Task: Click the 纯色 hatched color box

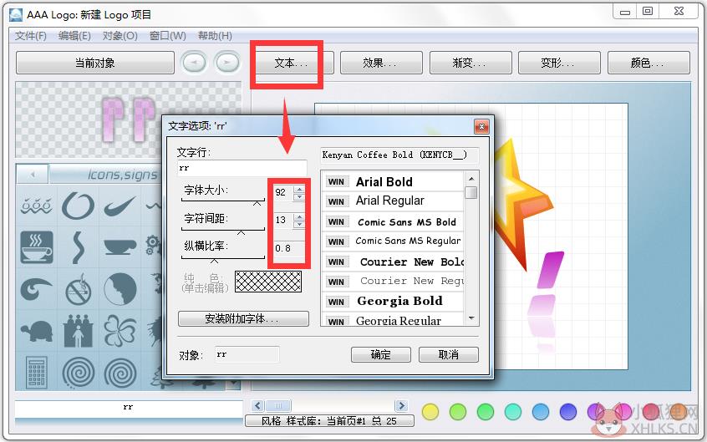Action: [268, 282]
